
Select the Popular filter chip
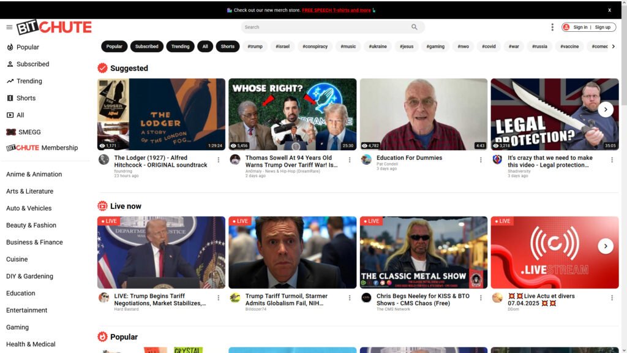click(115, 47)
